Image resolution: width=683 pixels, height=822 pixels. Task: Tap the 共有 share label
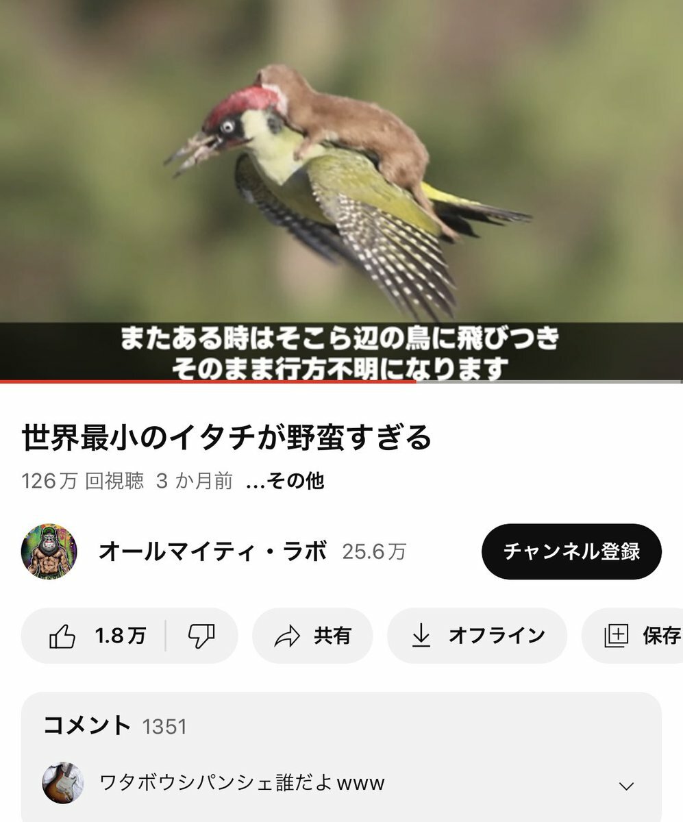332,636
